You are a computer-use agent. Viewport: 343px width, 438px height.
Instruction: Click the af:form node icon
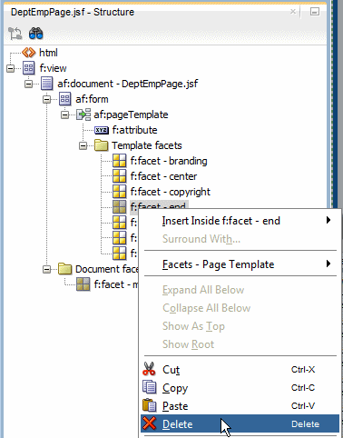65,99
